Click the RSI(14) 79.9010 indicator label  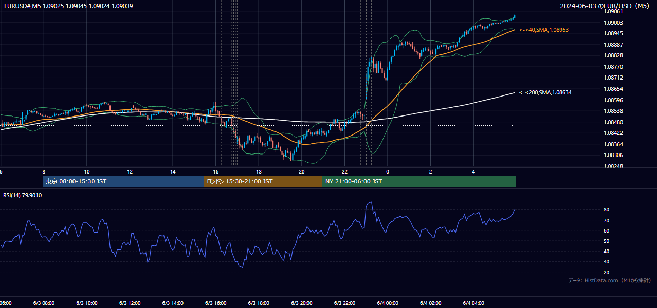click(23, 195)
